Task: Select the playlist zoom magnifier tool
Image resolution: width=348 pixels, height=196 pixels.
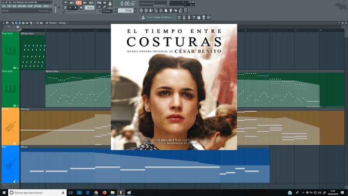Action: 38,23
